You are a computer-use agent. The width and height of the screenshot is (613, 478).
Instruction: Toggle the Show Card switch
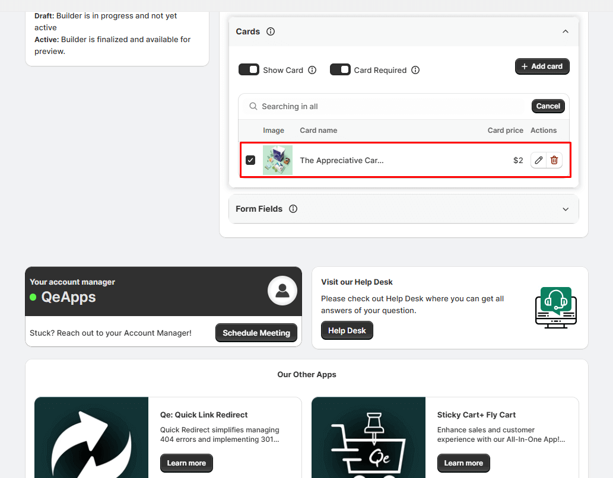[249, 70]
